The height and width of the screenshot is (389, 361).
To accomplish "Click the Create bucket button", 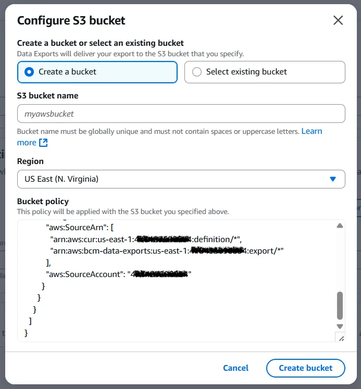I will (x=305, y=368).
